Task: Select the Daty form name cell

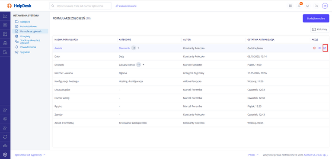Action: [x=57, y=56]
